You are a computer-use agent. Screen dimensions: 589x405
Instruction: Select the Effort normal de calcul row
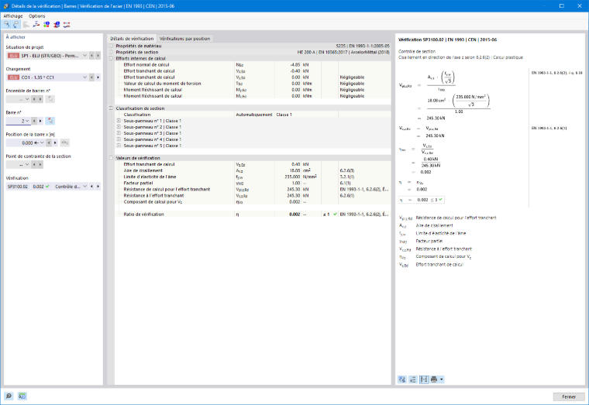pos(253,64)
